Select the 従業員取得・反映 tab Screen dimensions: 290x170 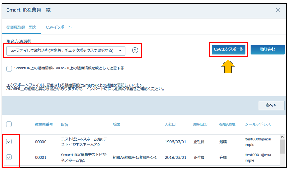pyautogui.click(x=21, y=27)
